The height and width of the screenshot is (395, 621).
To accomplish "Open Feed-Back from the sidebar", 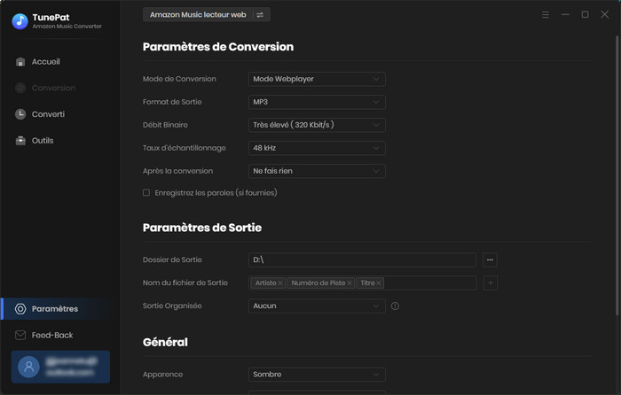I will pos(51,336).
